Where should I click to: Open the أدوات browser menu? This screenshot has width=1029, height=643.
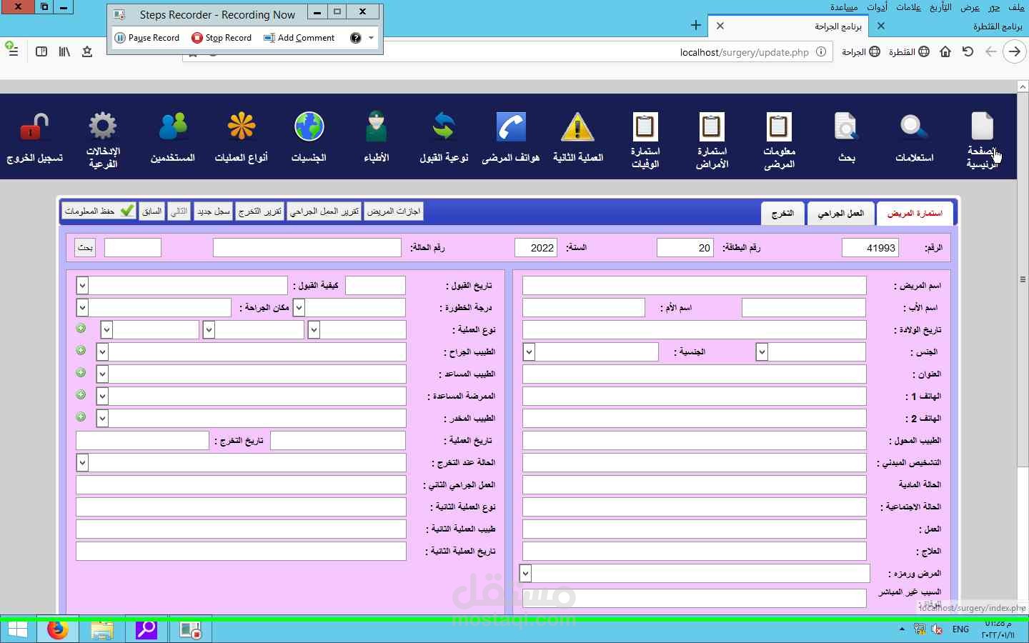click(878, 7)
